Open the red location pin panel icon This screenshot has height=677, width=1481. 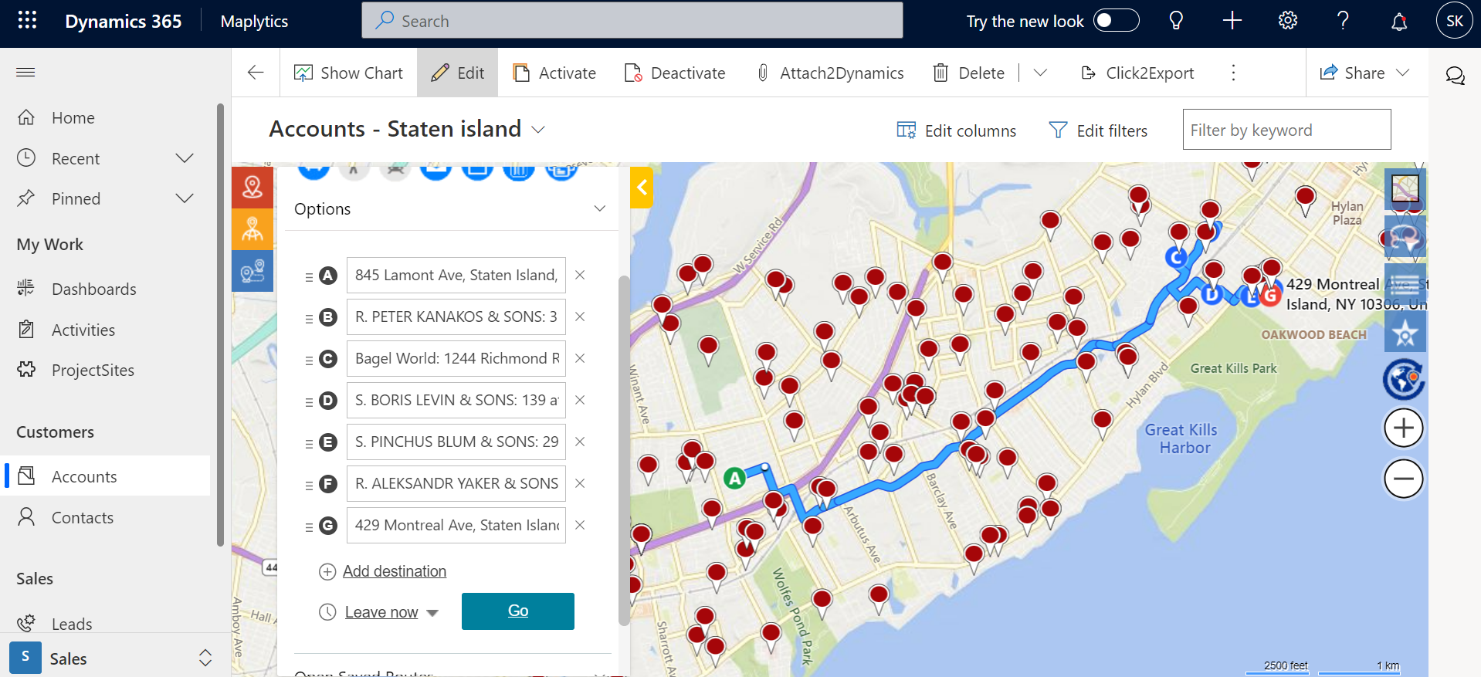252,188
